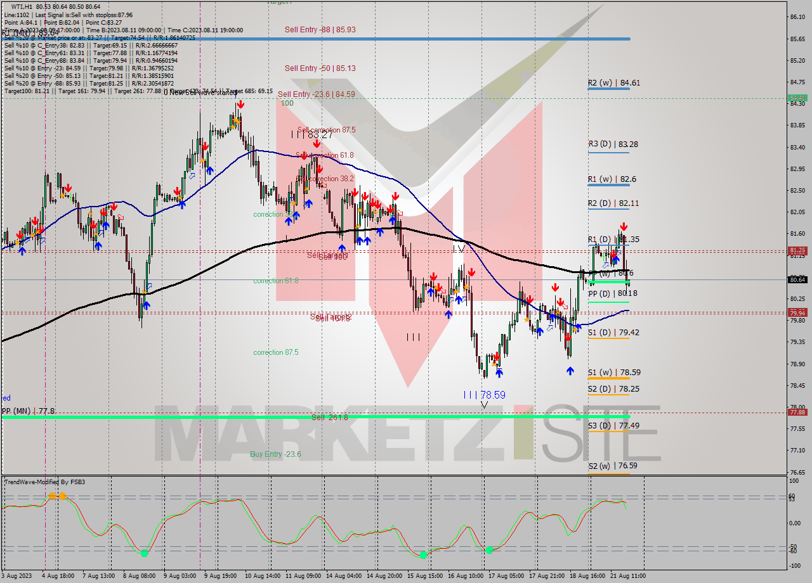Viewport: 812px width, 583px height.
Task: Click the red down arrow above latest candle
Action: (624, 226)
